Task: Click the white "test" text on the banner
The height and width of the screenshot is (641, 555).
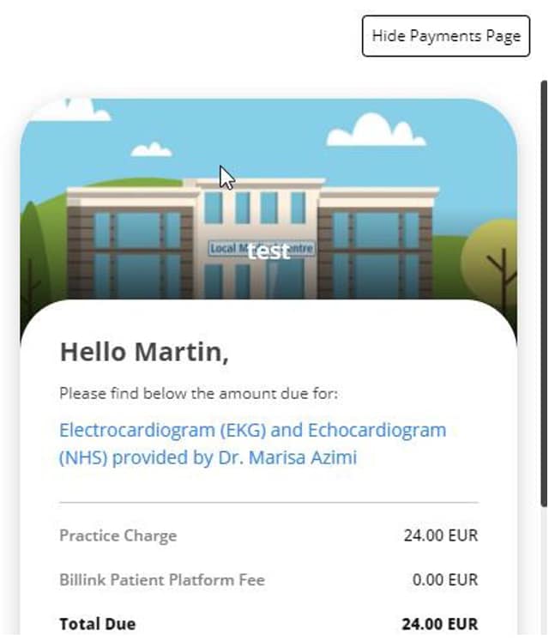Action: 268,251
